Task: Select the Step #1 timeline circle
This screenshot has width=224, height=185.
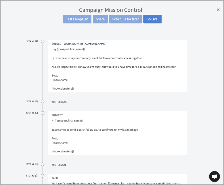Action: pos(43,41)
